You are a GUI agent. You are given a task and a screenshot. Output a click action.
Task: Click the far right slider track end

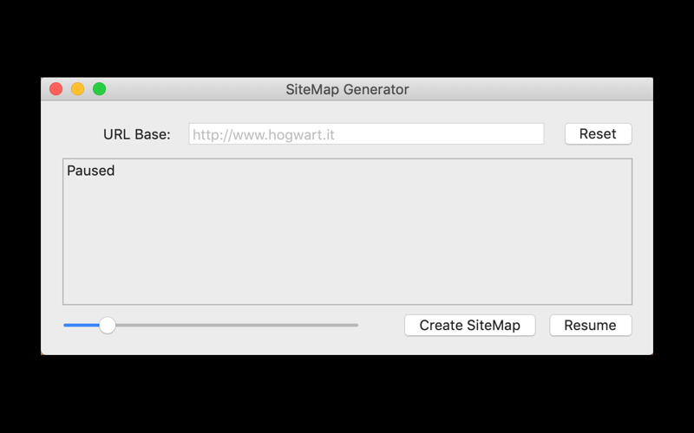[x=356, y=326]
